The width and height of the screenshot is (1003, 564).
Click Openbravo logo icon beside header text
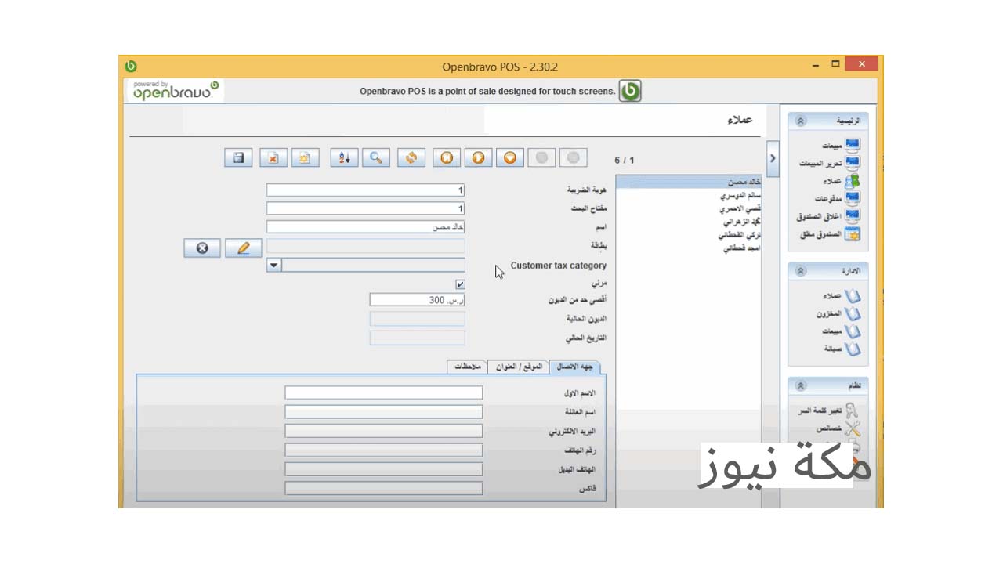[630, 91]
